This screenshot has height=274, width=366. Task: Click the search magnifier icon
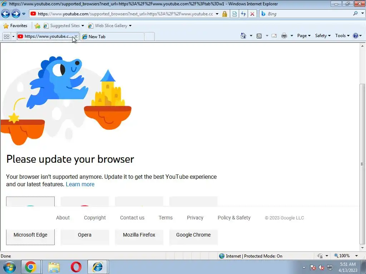[x=356, y=14]
